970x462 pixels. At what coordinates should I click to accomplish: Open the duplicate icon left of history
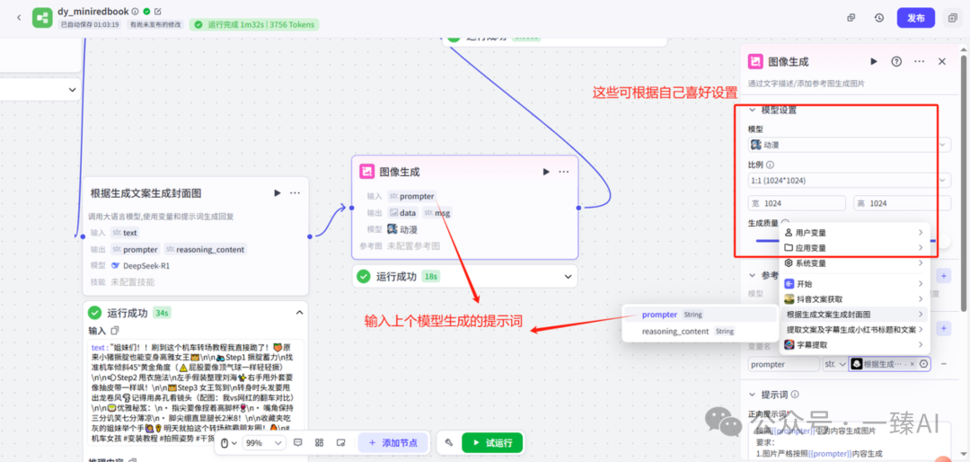coord(851,18)
